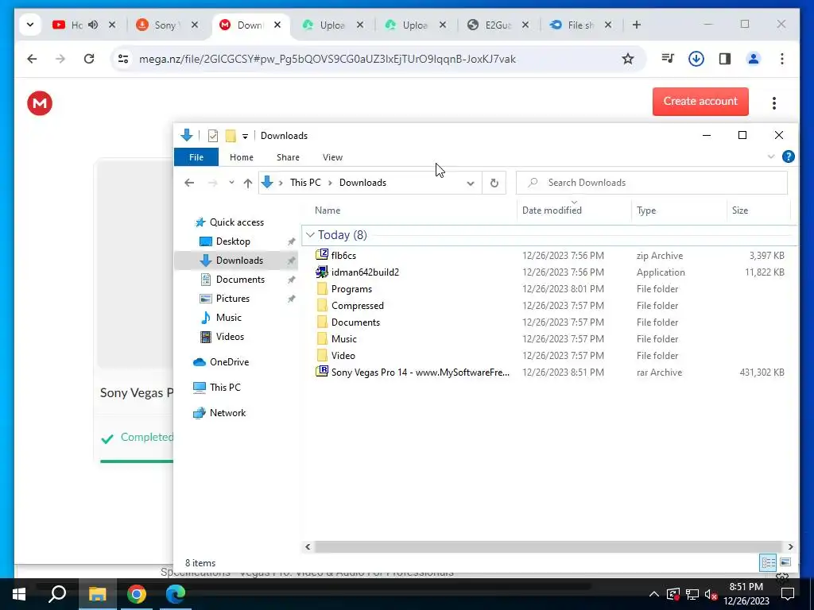Viewport: 814px width, 610px height.
Task: Open taskbar search
Action: coord(57,594)
